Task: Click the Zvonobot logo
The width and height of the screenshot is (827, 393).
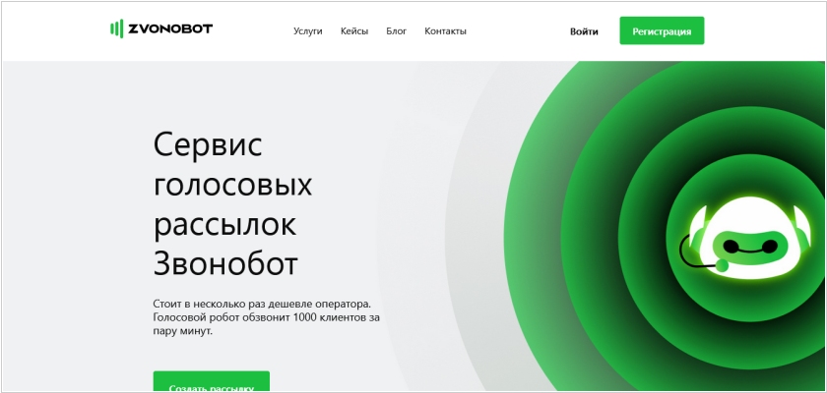Action: tap(161, 28)
